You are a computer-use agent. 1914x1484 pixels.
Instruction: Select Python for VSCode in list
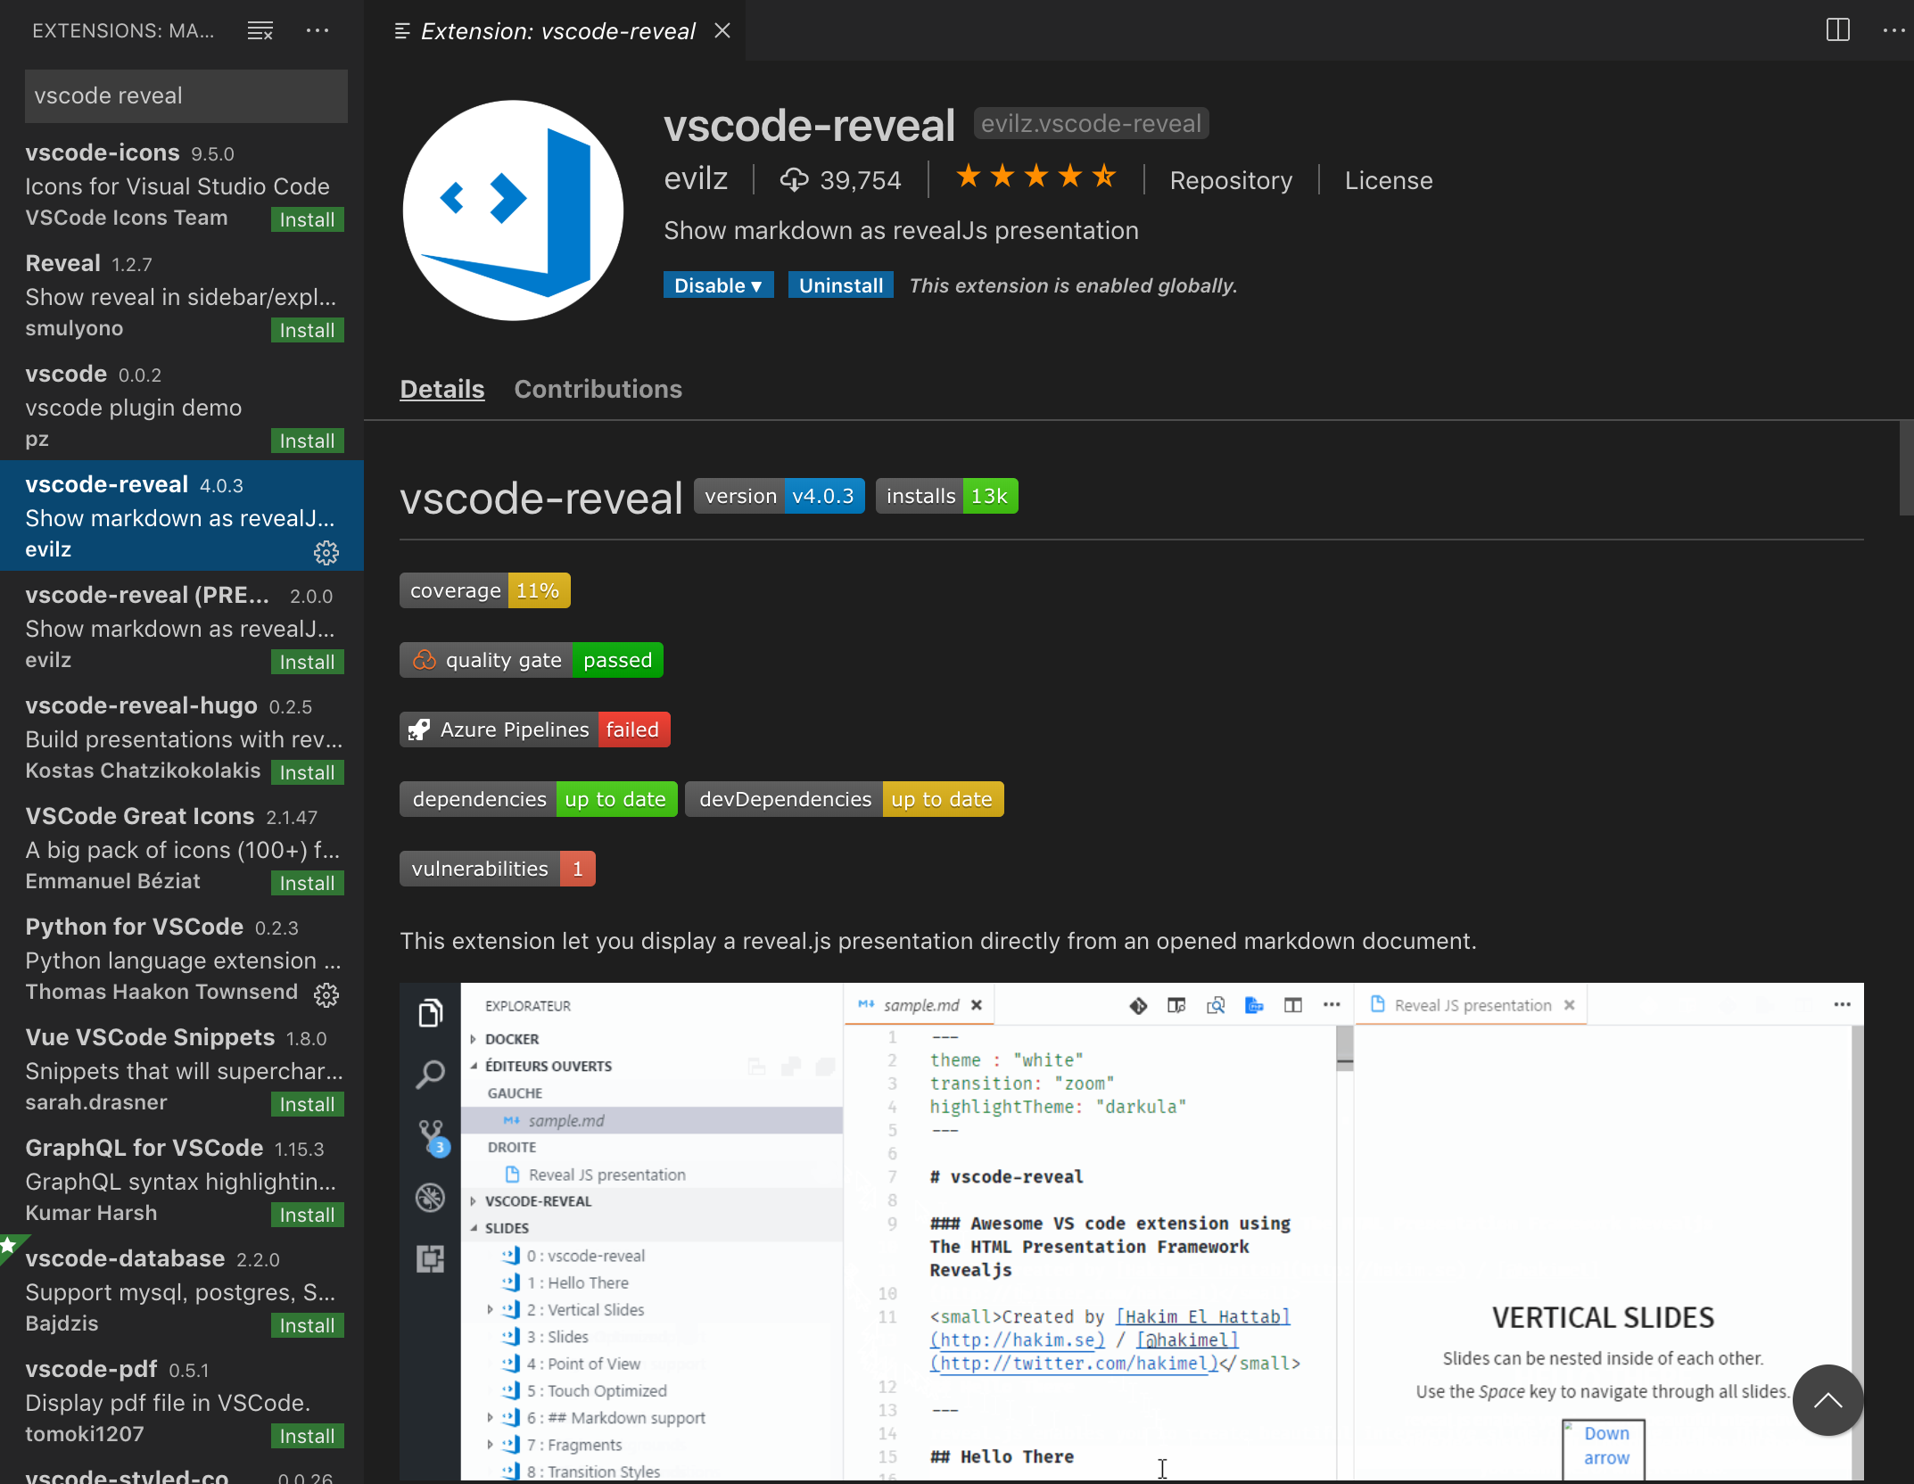coord(182,958)
